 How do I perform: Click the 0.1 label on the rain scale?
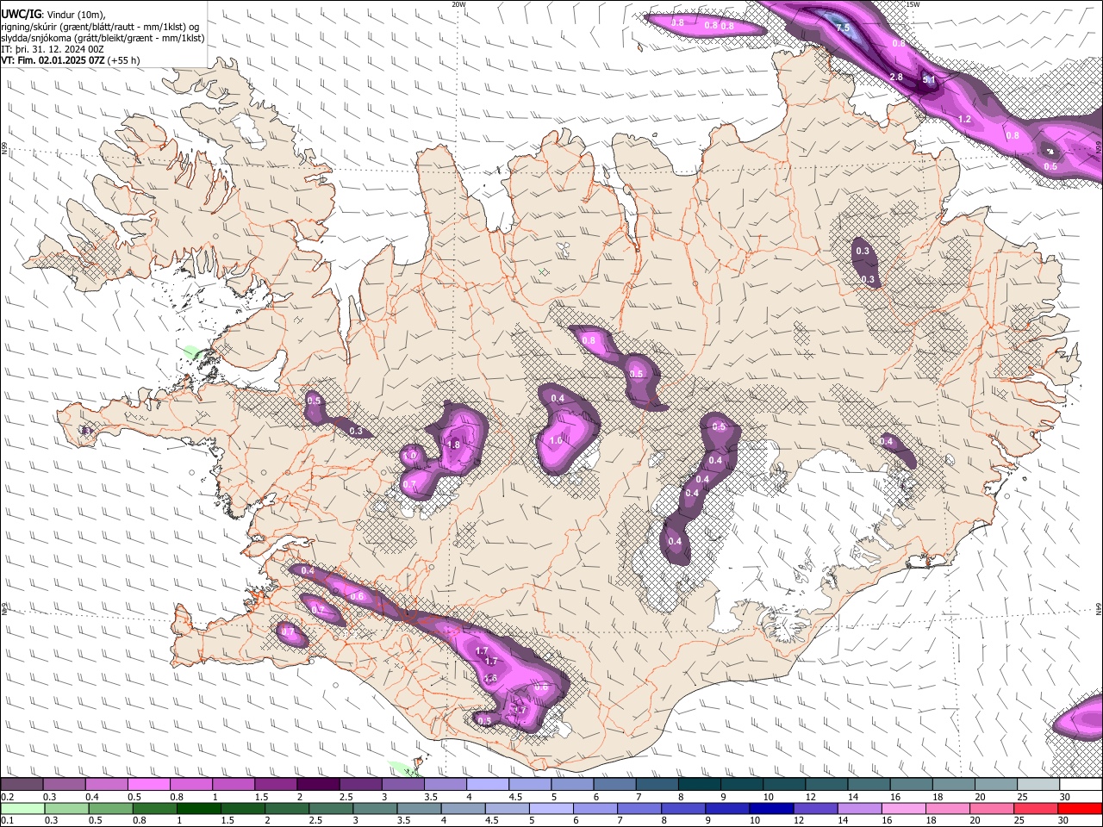[7, 821]
